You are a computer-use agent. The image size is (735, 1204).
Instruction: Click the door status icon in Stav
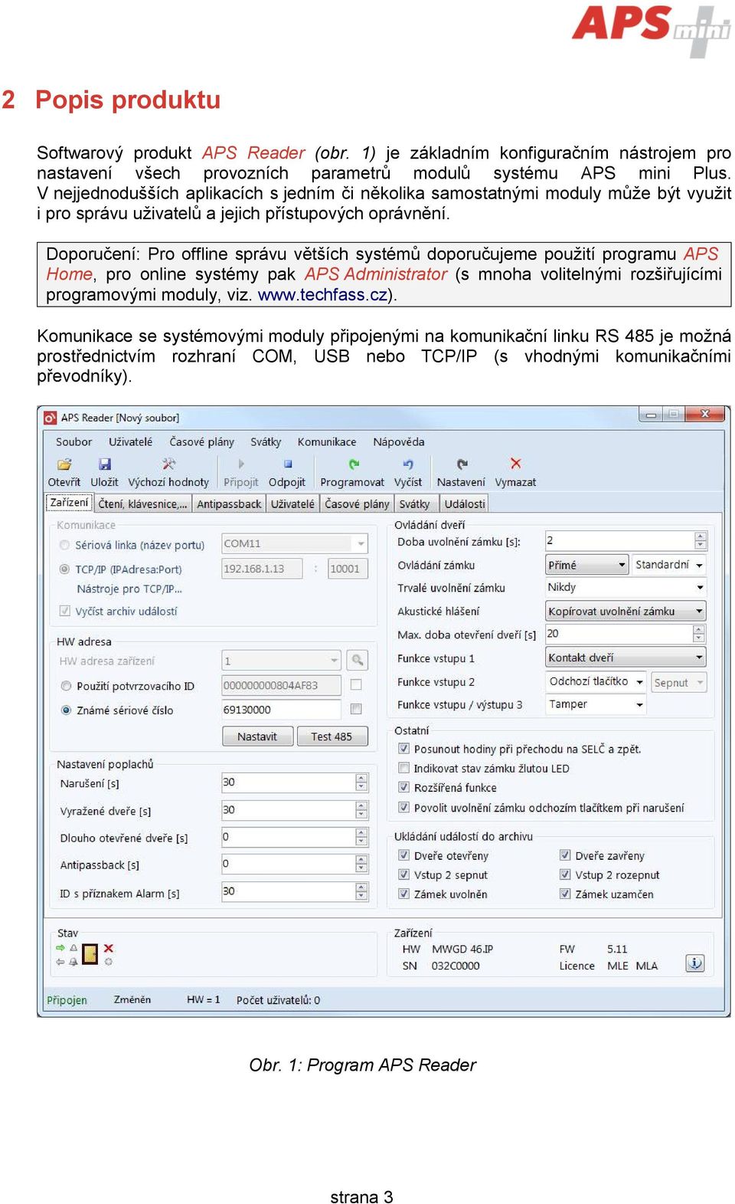click(90, 954)
